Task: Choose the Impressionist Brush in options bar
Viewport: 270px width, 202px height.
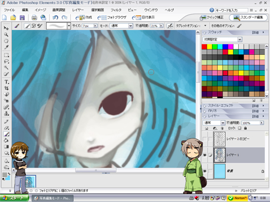Action: (x=34, y=26)
